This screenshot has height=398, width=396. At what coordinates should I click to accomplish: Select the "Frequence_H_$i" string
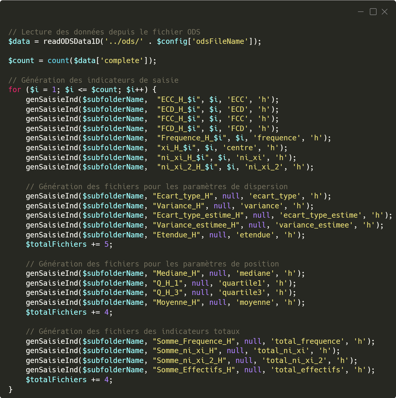[x=192, y=138]
